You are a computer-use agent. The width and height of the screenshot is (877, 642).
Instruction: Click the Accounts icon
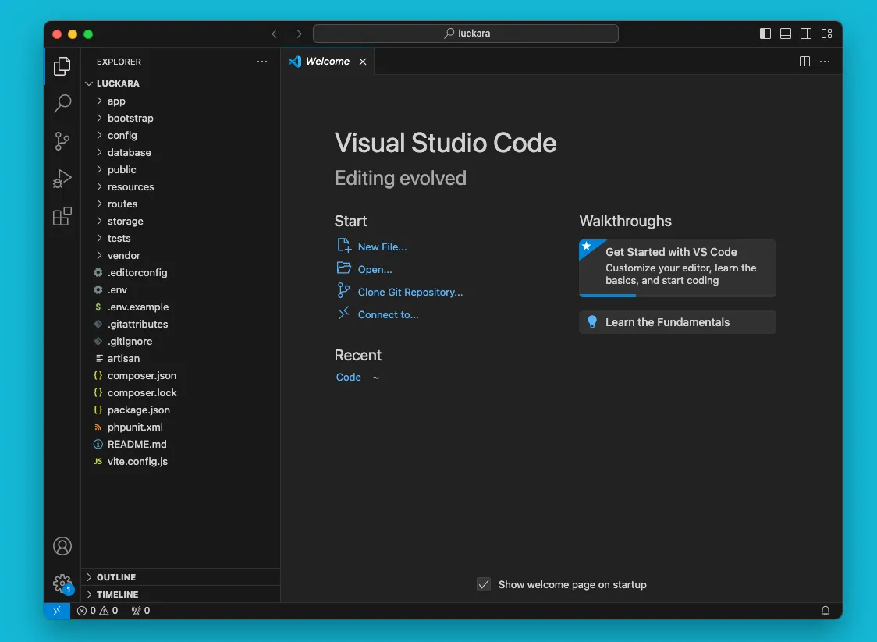point(62,546)
